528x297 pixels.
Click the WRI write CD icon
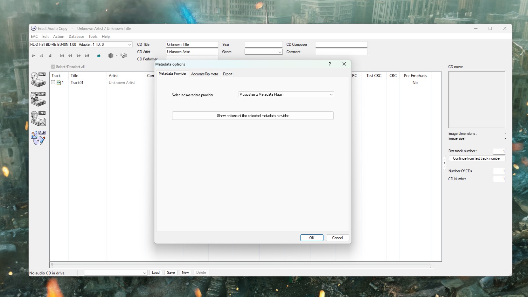pyautogui.click(x=38, y=138)
